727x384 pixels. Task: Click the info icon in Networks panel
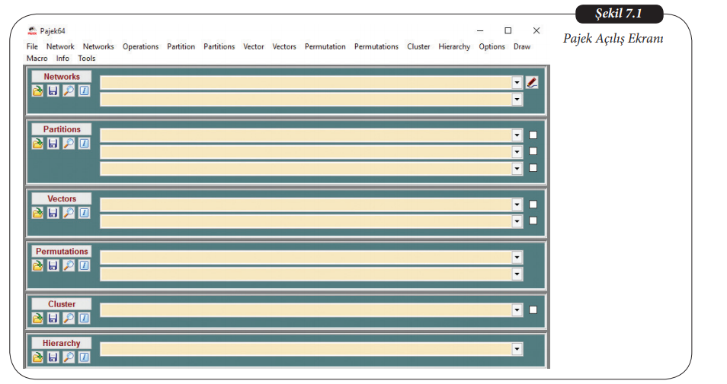coord(84,90)
